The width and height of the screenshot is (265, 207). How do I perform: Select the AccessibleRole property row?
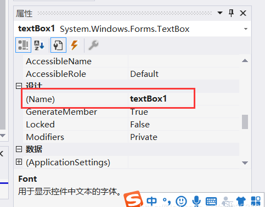pyautogui.click(x=131, y=74)
